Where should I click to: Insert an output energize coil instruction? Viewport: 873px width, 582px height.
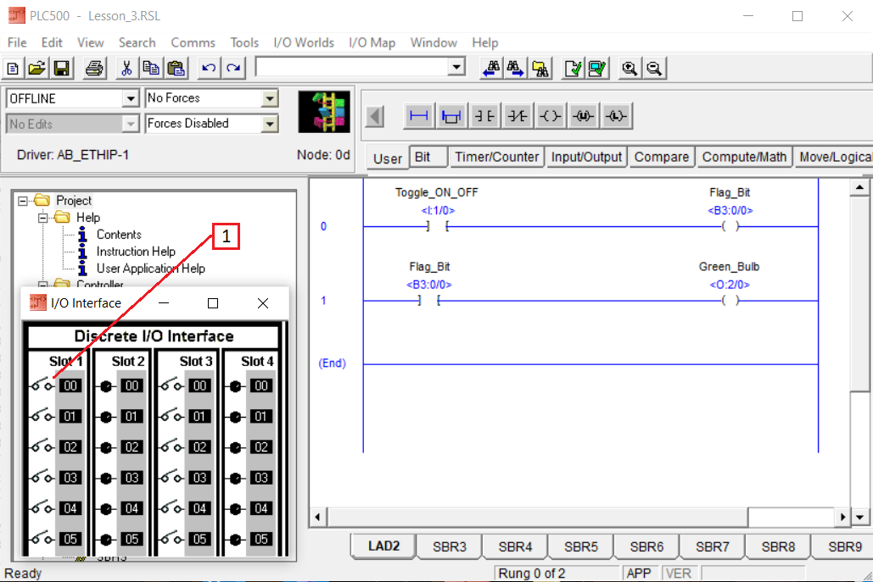[x=550, y=116]
